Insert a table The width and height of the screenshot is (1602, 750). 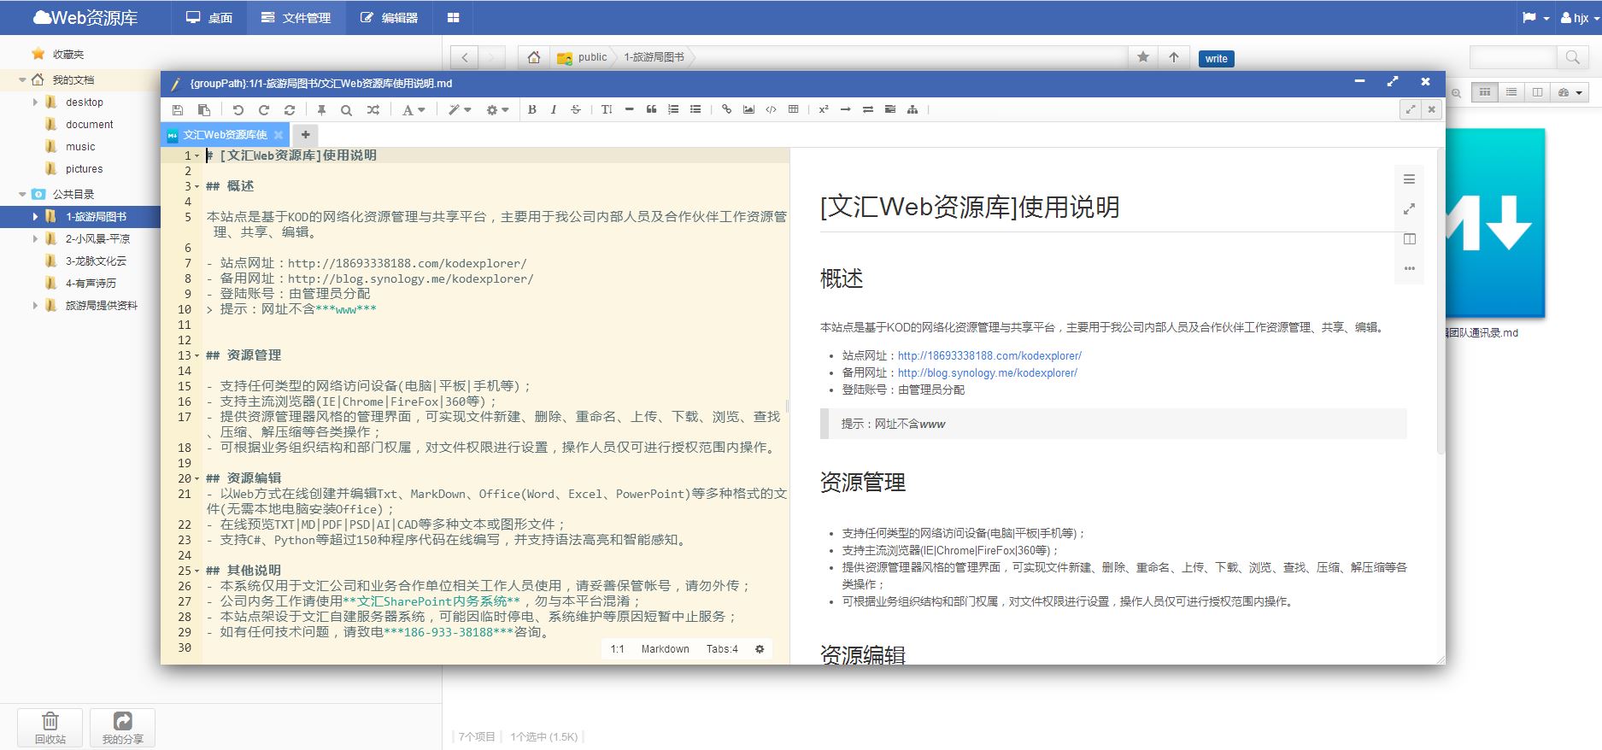(x=793, y=109)
